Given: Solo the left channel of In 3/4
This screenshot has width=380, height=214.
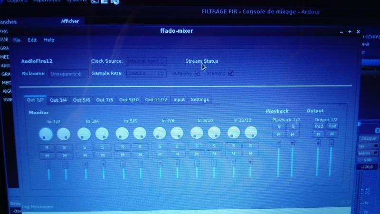Looking at the screenshot, I should click(x=85, y=147).
